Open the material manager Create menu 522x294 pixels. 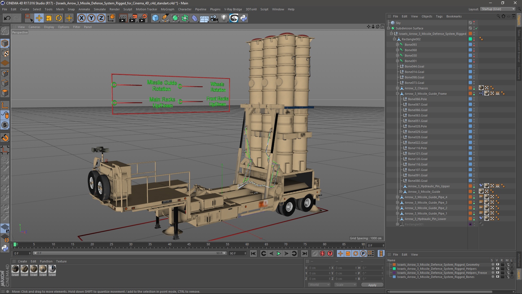[x=22, y=261]
